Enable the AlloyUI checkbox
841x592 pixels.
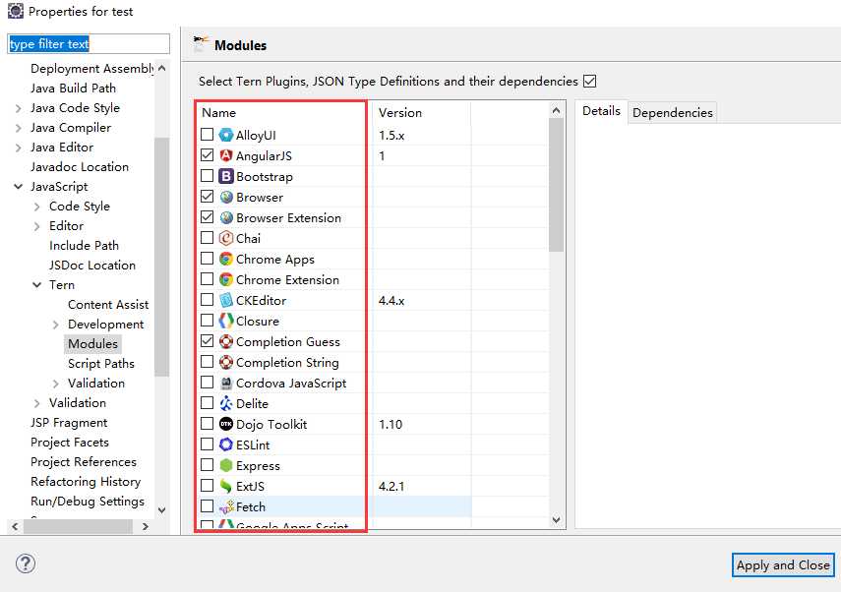207,134
